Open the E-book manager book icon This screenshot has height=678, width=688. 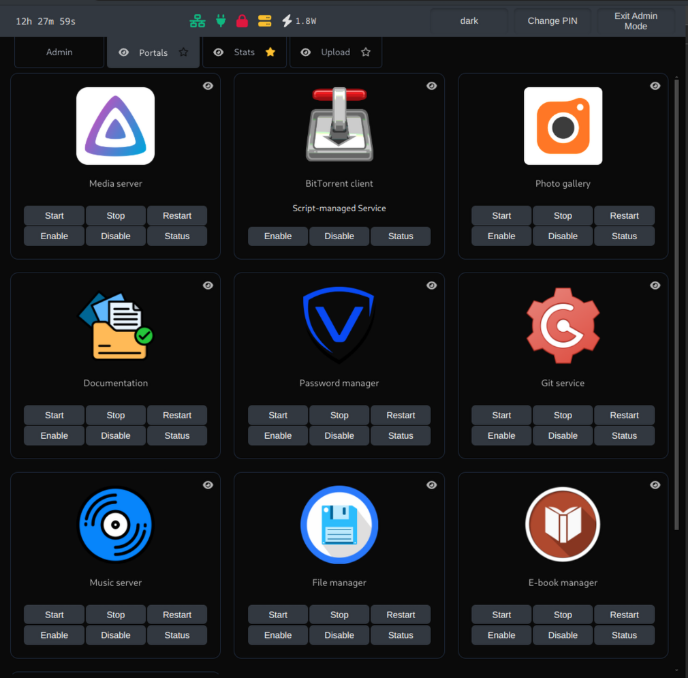point(563,525)
